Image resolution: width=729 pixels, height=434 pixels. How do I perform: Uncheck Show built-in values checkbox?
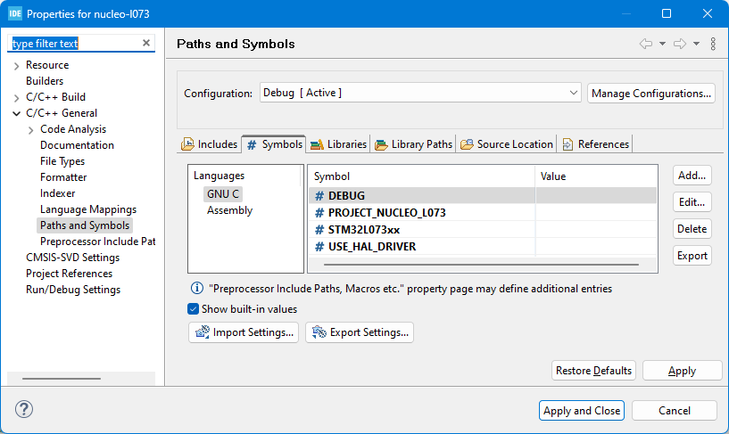click(x=194, y=309)
